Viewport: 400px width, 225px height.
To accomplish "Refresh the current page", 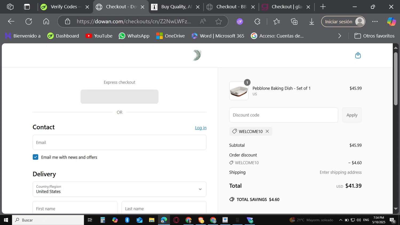I will (29, 21).
